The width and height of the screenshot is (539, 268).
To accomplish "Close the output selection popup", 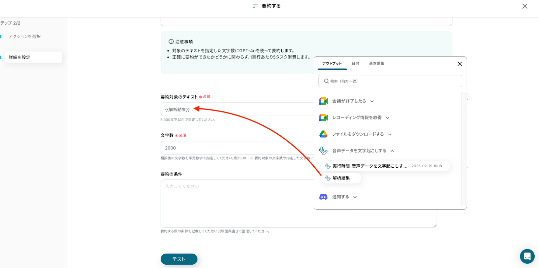I will click(459, 64).
